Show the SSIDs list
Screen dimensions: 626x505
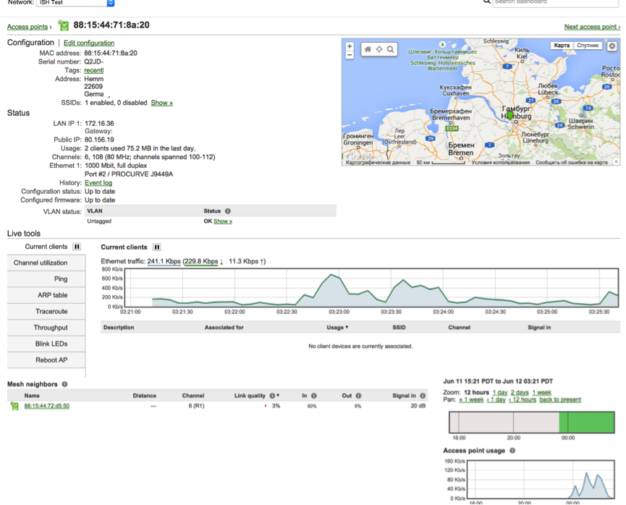click(x=161, y=103)
